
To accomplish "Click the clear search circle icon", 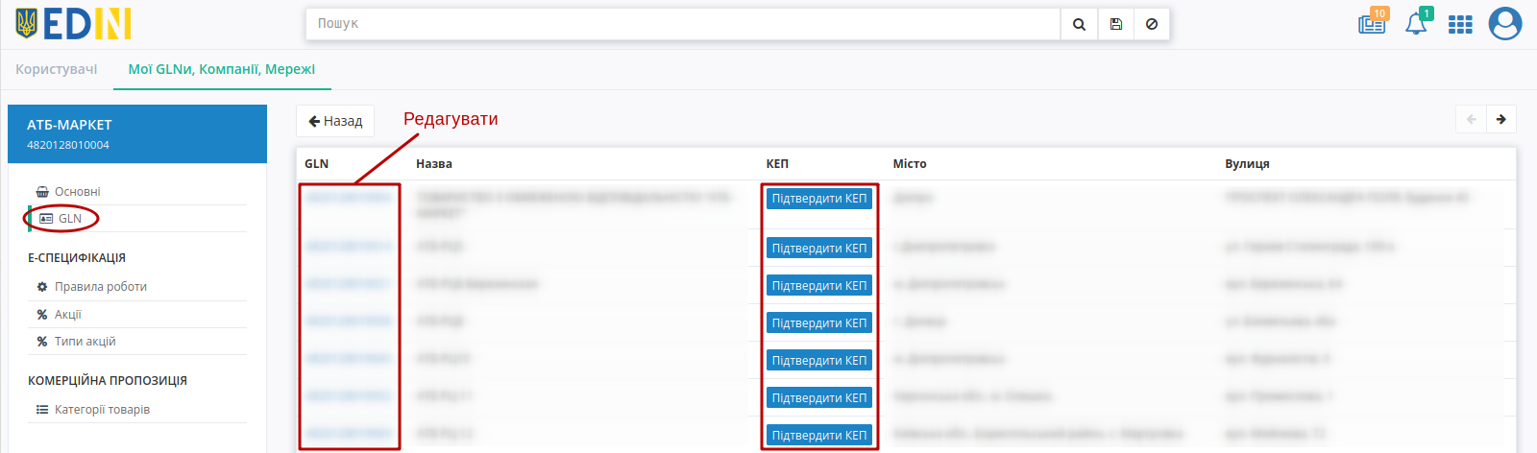I will (x=1152, y=24).
